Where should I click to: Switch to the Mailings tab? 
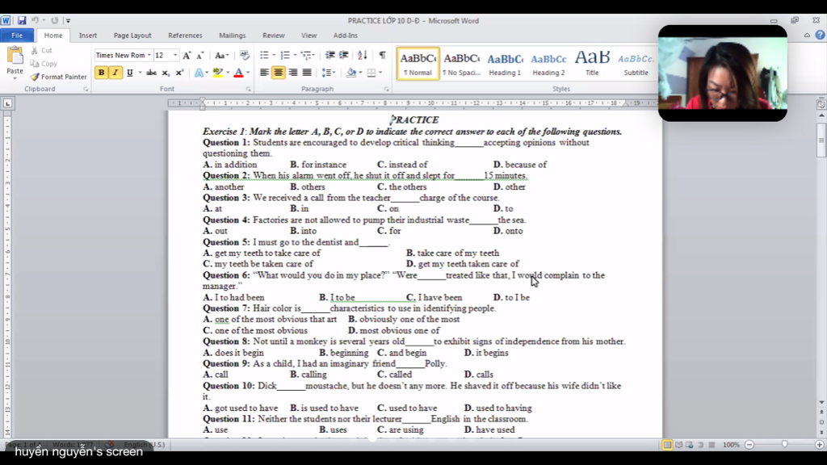(232, 36)
